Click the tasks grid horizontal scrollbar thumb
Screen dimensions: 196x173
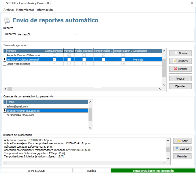[9, 89]
